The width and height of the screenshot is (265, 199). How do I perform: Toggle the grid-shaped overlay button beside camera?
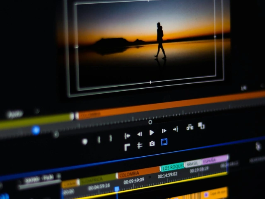[x=140, y=145]
